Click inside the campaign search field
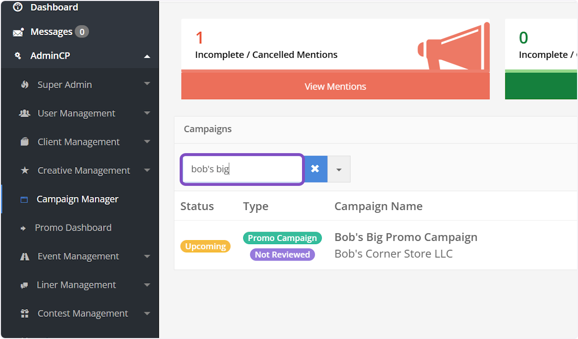578x339 pixels. (241, 169)
